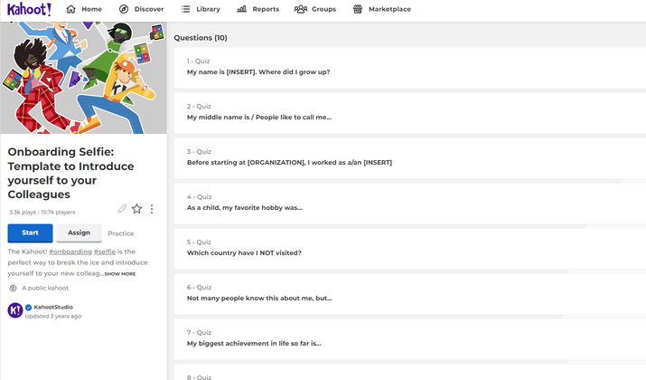Image resolution: width=646 pixels, height=380 pixels.
Task: Expand question 5 'Which country have I NOT visited?'
Action: (x=410, y=249)
